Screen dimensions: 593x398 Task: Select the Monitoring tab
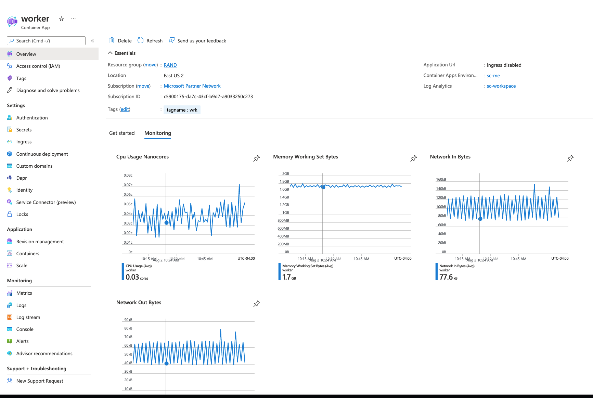(157, 133)
